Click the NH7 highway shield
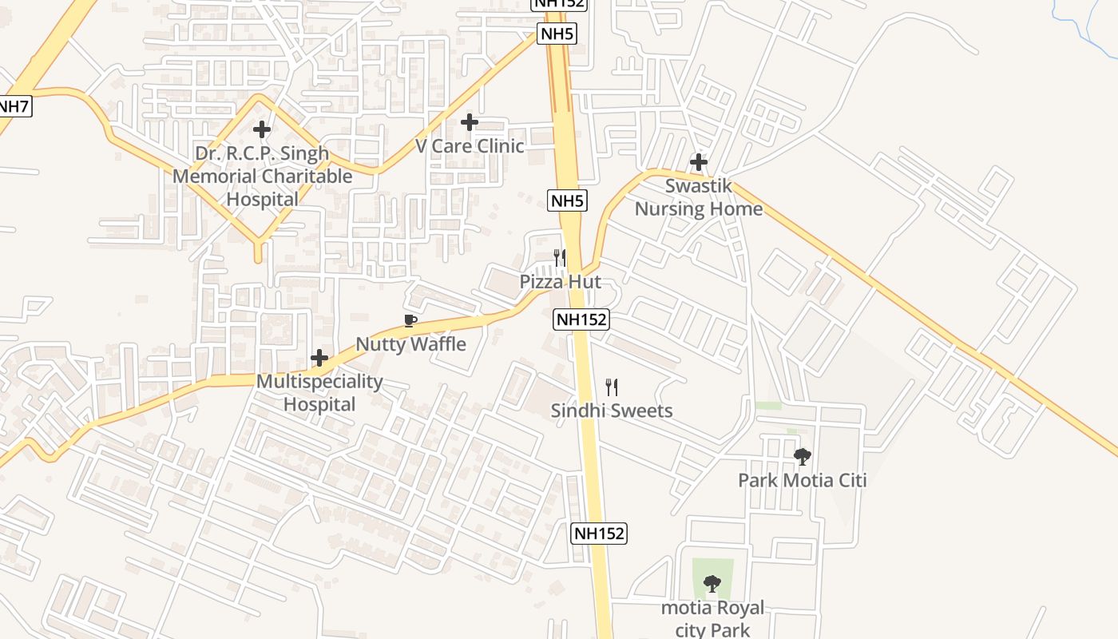Screen dimensions: 1118x639 13,105
